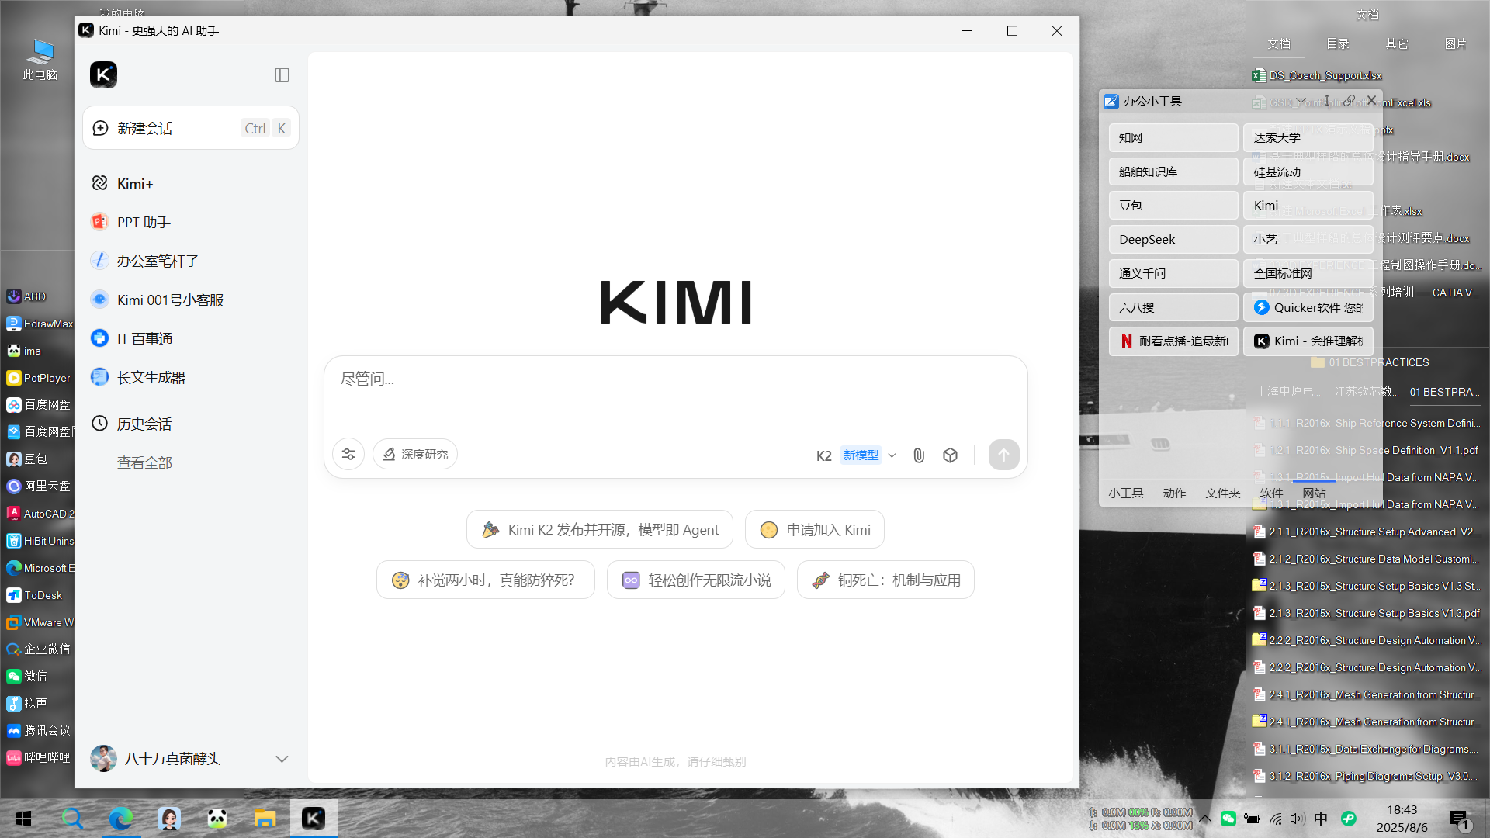The height and width of the screenshot is (838, 1490).
Task: Click the taskbar search magnifier icon
Action: click(x=72, y=819)
